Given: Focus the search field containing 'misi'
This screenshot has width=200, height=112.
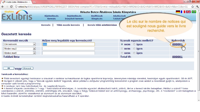Looking at the screenshot, I should tap(68, 44).
